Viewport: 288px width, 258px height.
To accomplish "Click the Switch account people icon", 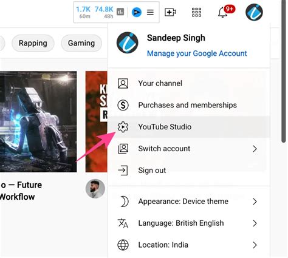I will tap(123, 149).
